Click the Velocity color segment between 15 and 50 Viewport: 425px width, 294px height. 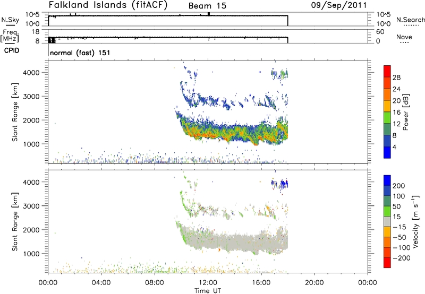point(387,211)
